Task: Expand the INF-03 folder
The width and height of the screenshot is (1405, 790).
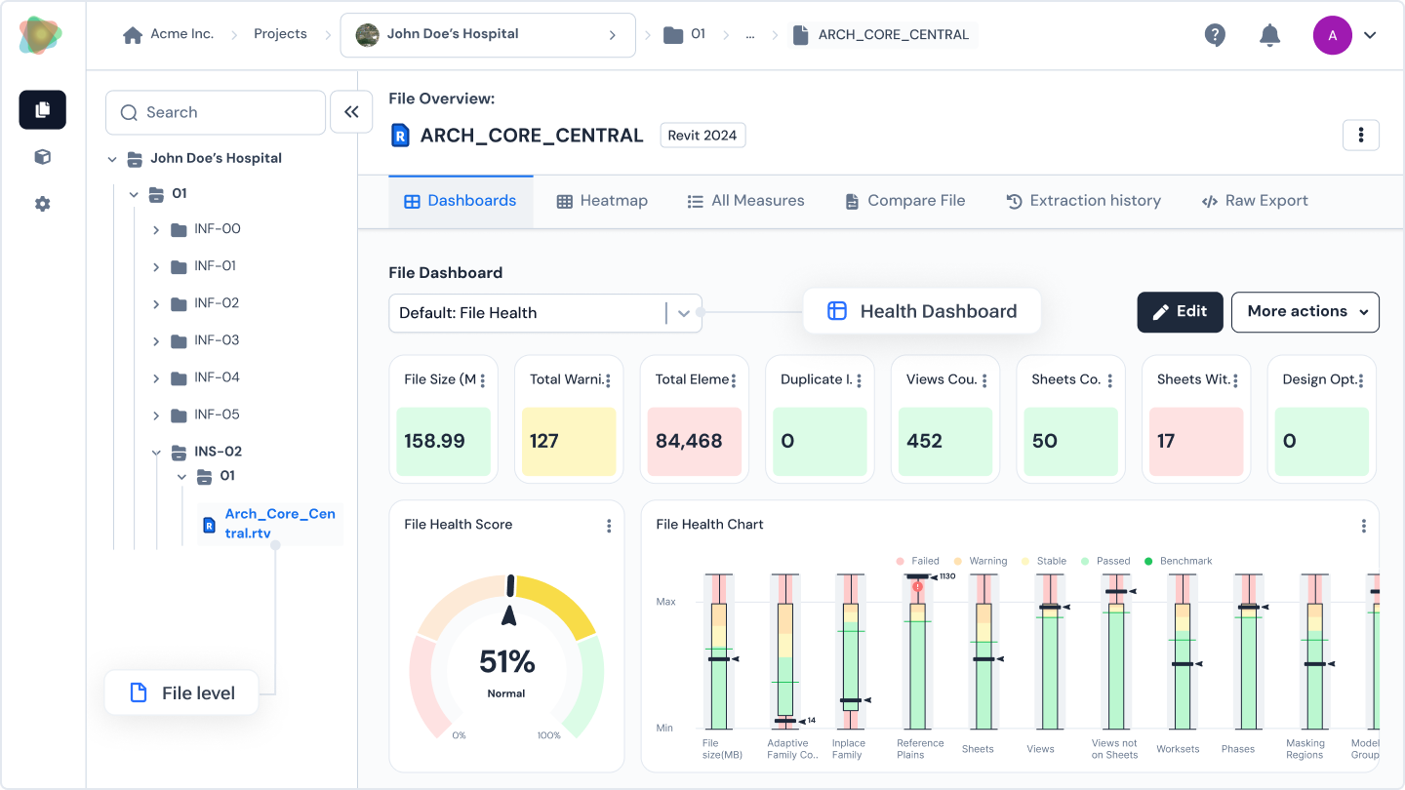Action: pos(156,340)
